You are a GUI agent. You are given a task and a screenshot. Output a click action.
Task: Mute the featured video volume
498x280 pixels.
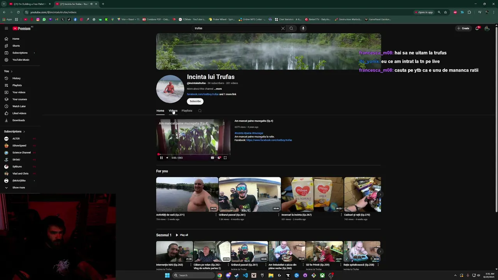[x=167, y=158]
